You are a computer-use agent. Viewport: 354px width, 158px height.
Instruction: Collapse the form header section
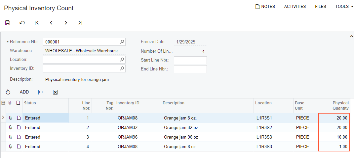(x=351, y=37)
